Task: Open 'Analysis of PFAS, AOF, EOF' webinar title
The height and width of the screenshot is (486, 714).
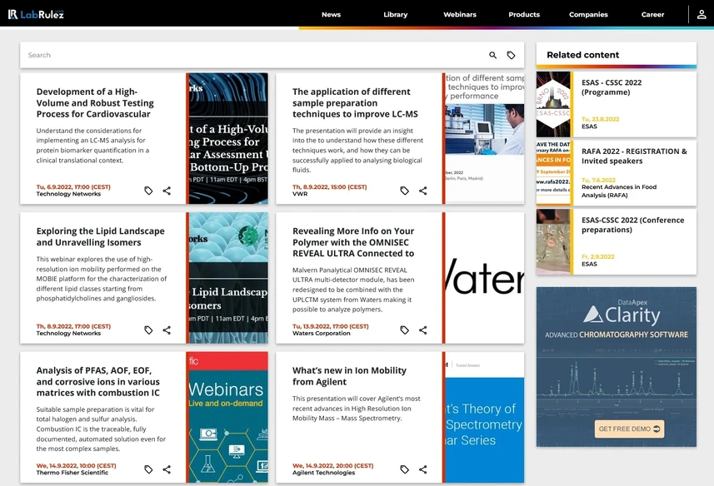Action: pyautogui.click(x=98, y=381)
